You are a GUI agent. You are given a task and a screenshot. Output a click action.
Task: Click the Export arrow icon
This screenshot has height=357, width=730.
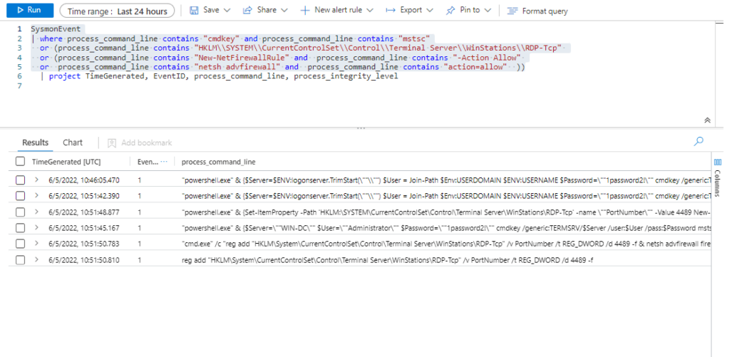[390, 11]
